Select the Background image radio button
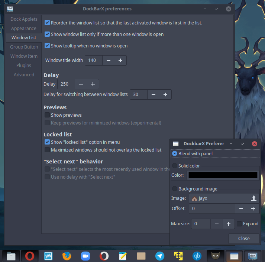265x262 pixels. pos(175,189)
